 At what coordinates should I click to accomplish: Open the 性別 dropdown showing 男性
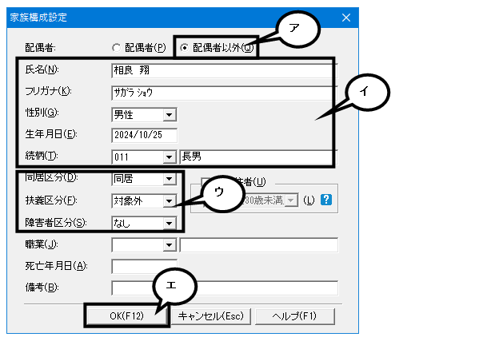pos(169,115)
